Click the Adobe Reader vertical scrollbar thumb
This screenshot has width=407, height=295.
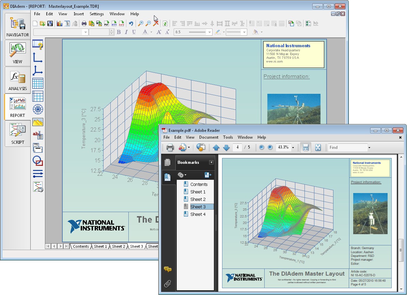[x=401, y=250]
